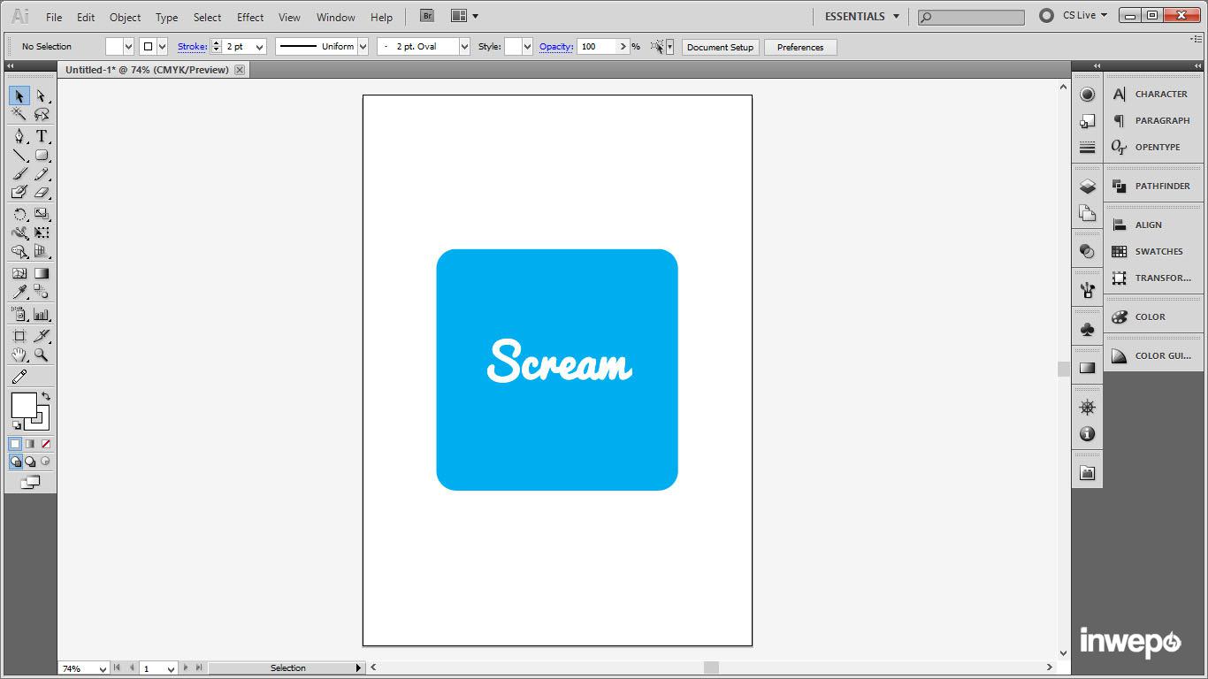This screenshot has width=1208, height=679.
Task: Open the zoom level dropdown
Action: point(103,669)
